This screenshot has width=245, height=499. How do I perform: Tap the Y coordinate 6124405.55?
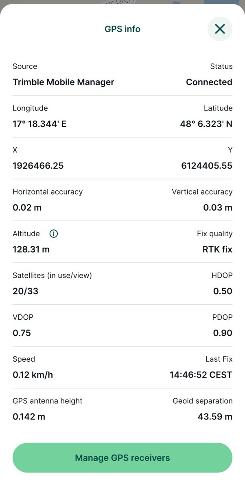pyautogui.click(x=207, y=166)
